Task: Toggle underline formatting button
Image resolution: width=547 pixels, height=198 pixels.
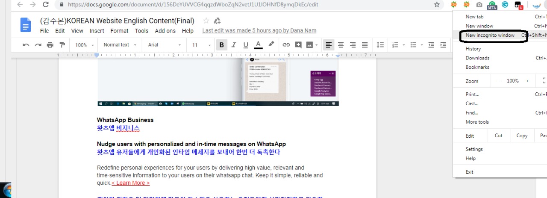Action: (246, 45)
